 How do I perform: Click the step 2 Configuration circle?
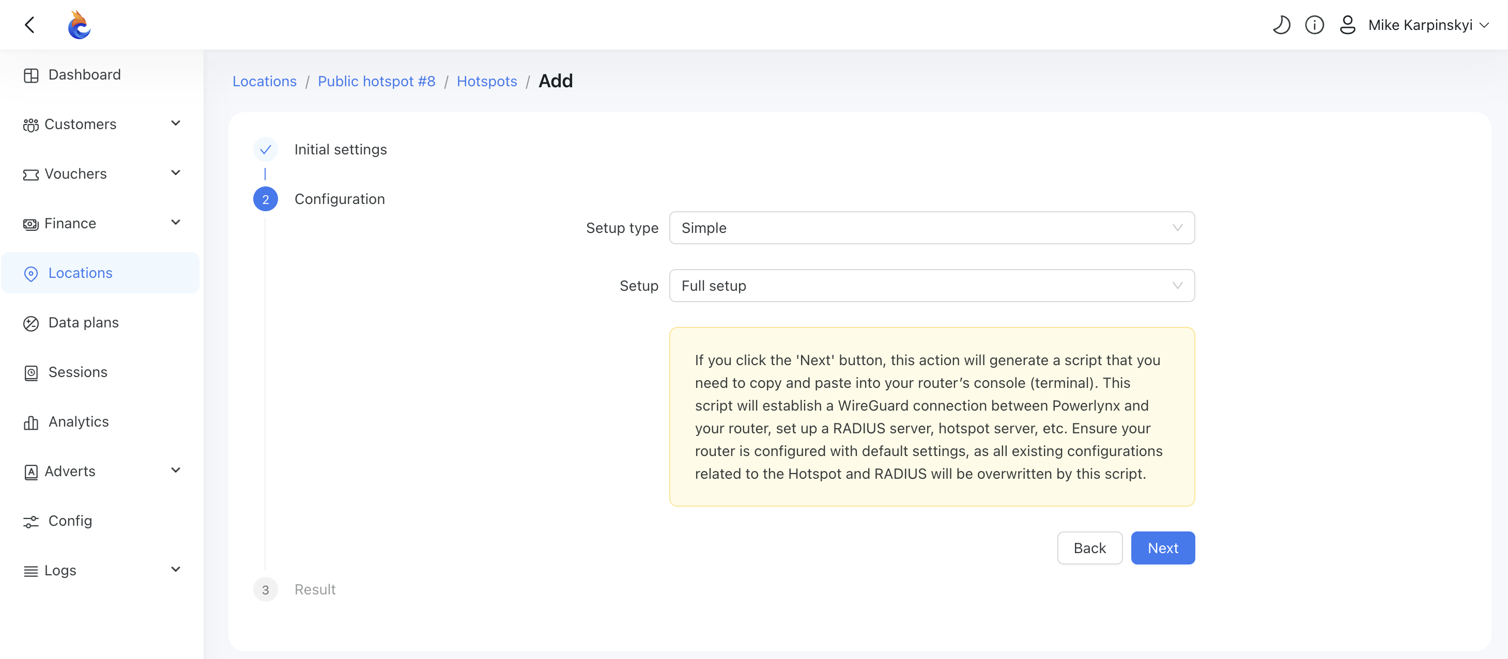(265, 199)
